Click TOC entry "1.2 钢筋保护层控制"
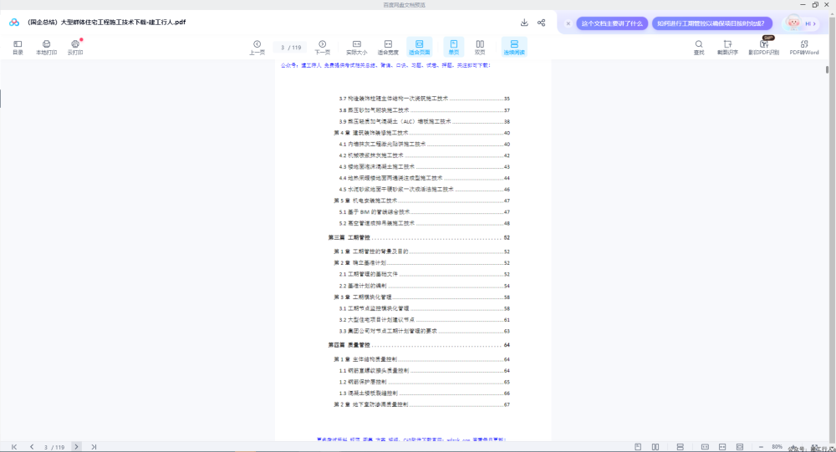836x452 pixels. pyautogui.click(x=425, y=382)
